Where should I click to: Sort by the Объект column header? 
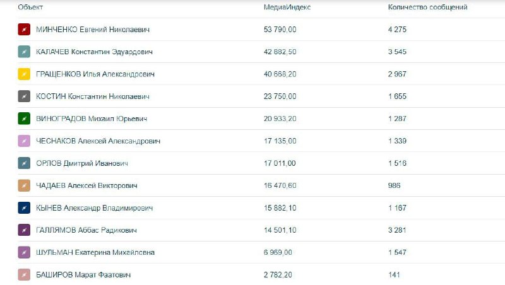coord(30,7)
